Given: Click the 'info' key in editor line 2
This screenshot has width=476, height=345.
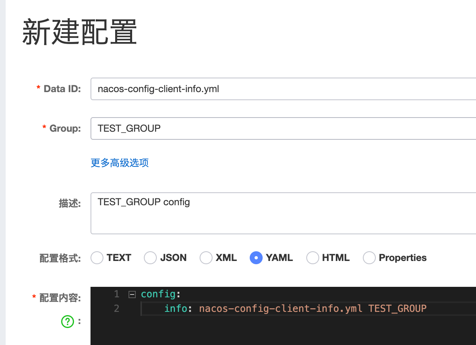Looking at the screenshot, I should 176,308.
